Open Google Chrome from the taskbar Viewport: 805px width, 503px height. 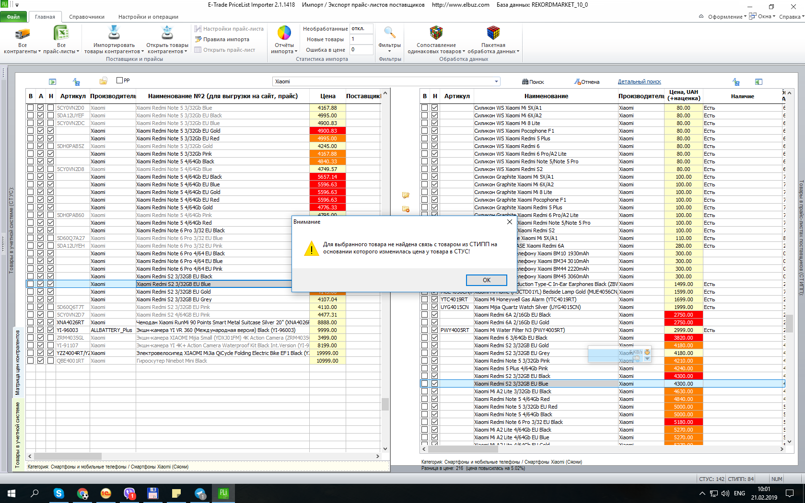pos(82,493)
